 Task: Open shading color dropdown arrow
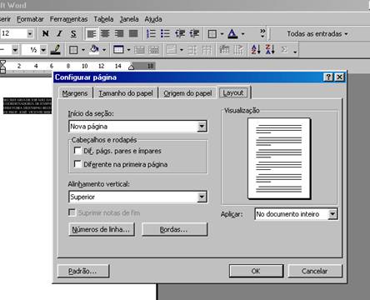104,50
